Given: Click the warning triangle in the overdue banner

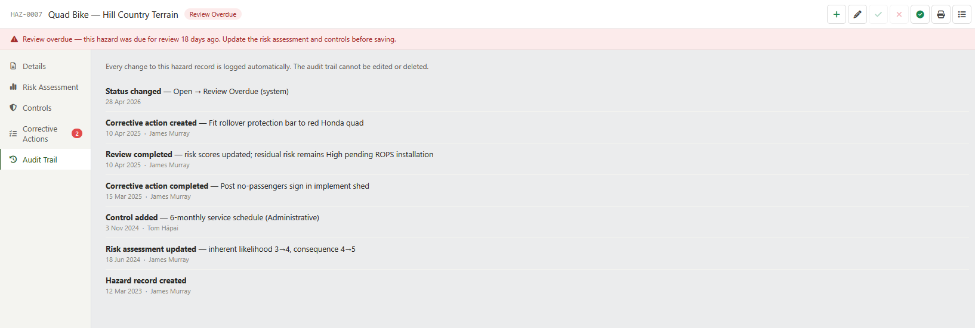Looking at the screenshot, I should [x=14, y=39].
